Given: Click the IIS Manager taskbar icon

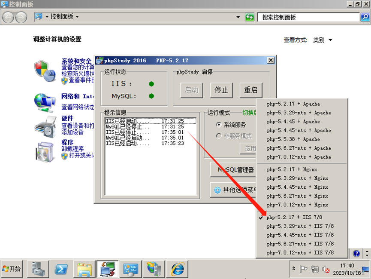Looking at the screenshot, I should click(154, 269).
